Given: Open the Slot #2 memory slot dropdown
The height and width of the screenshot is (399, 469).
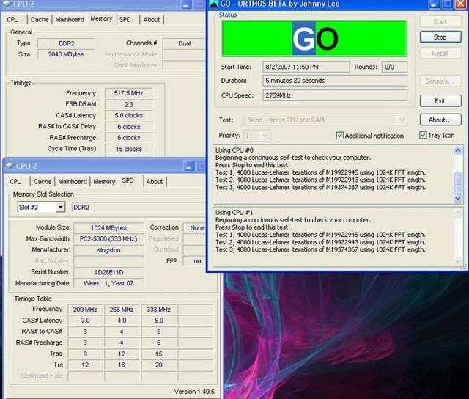Looking at the screenshot, I should (x=61, y=208).
